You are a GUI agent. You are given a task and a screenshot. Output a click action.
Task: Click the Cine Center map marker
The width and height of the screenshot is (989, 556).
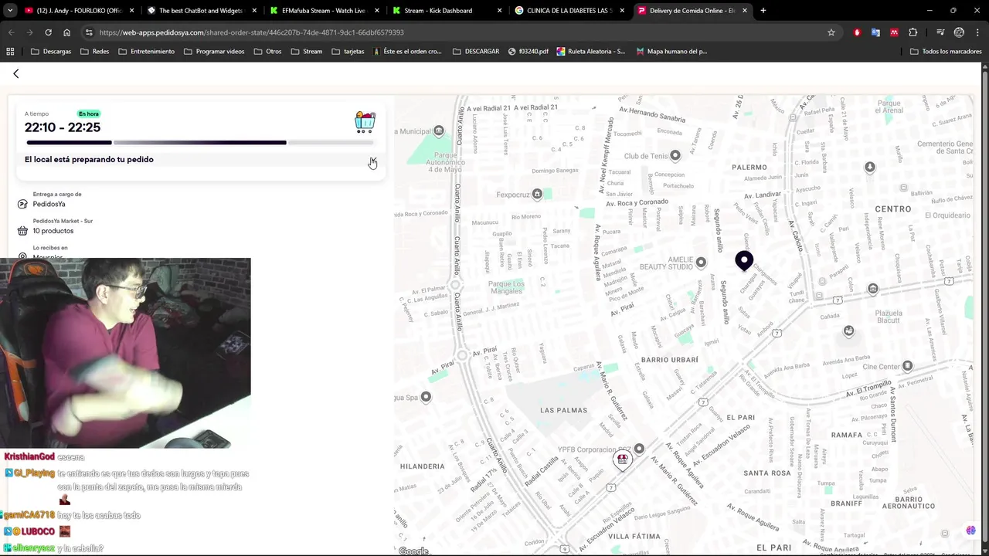click(x=908, y=366)
